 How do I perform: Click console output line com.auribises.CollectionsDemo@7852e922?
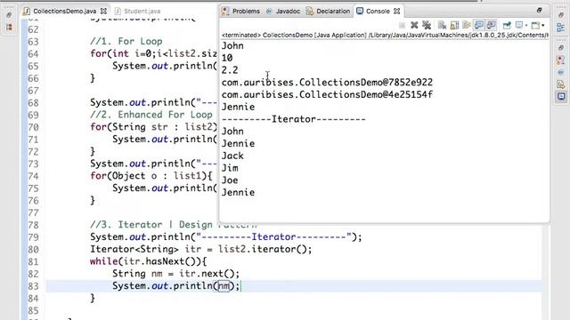point(327,83)
